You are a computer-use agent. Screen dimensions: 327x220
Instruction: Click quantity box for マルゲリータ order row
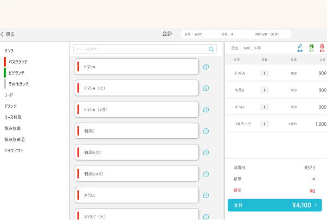[265, 124]
